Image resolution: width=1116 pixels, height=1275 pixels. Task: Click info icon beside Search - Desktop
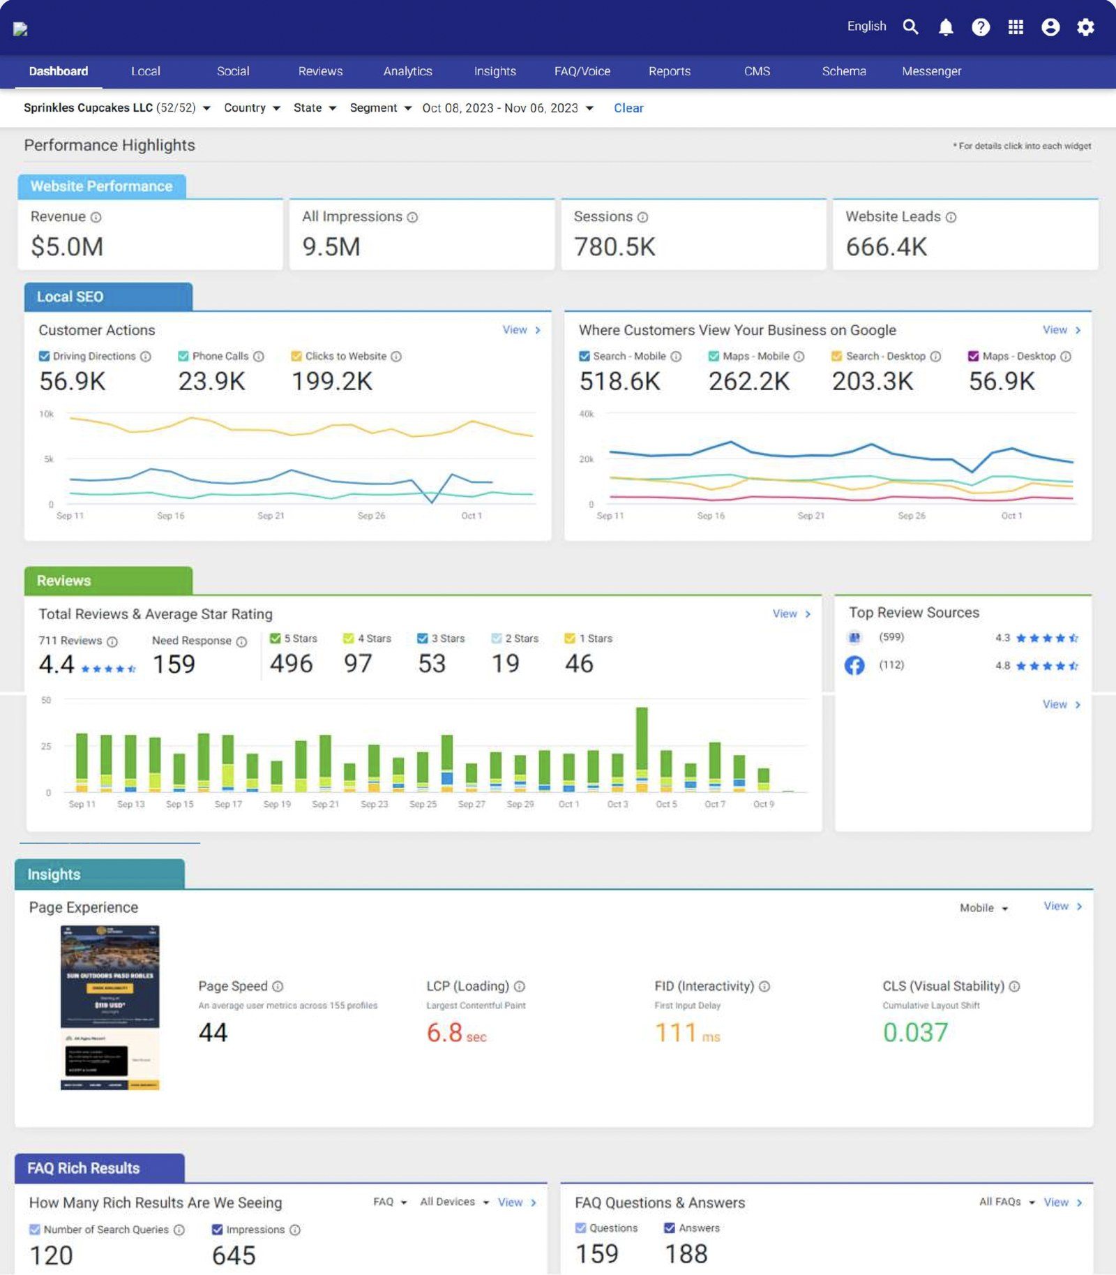pyautogui.click(x=935, y=357)
